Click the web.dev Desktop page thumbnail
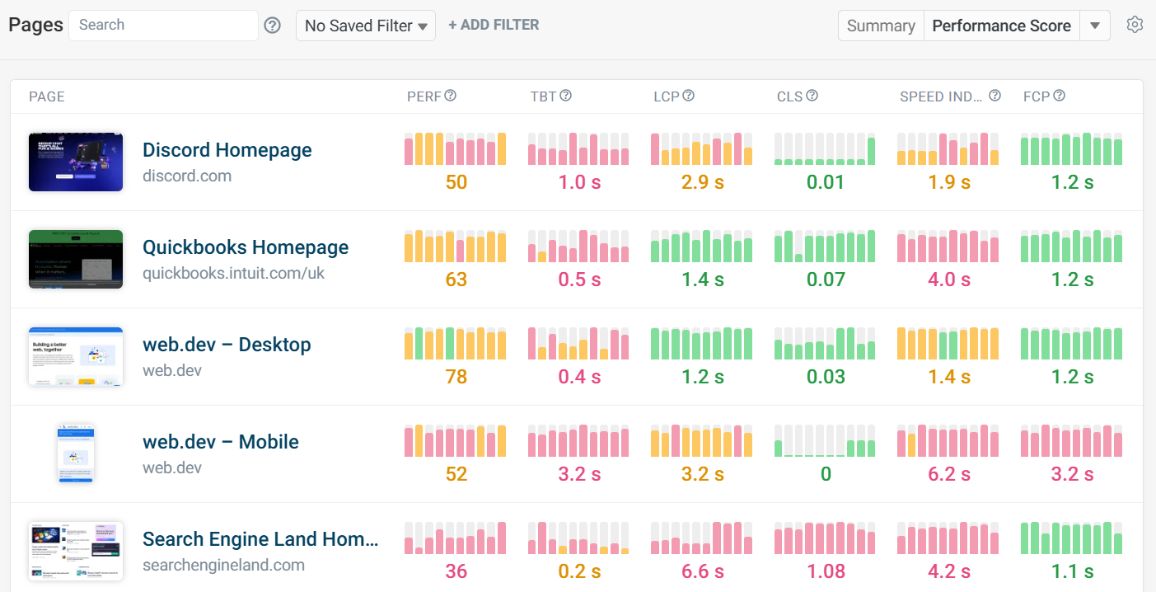Viewport: 1156px width, 592px height. 76,356
